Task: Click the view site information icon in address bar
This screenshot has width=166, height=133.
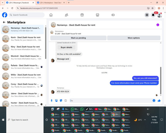Action: click(18, 8)
